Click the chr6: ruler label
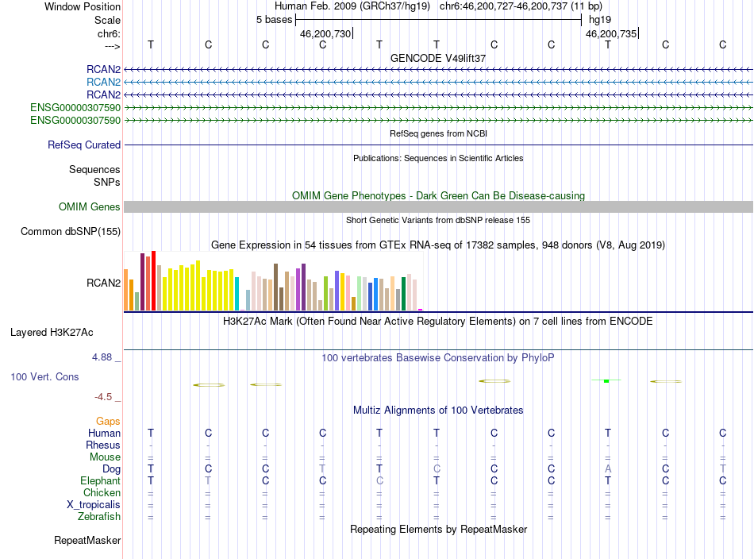The image size is (754, 559). (x=109, y=33)
